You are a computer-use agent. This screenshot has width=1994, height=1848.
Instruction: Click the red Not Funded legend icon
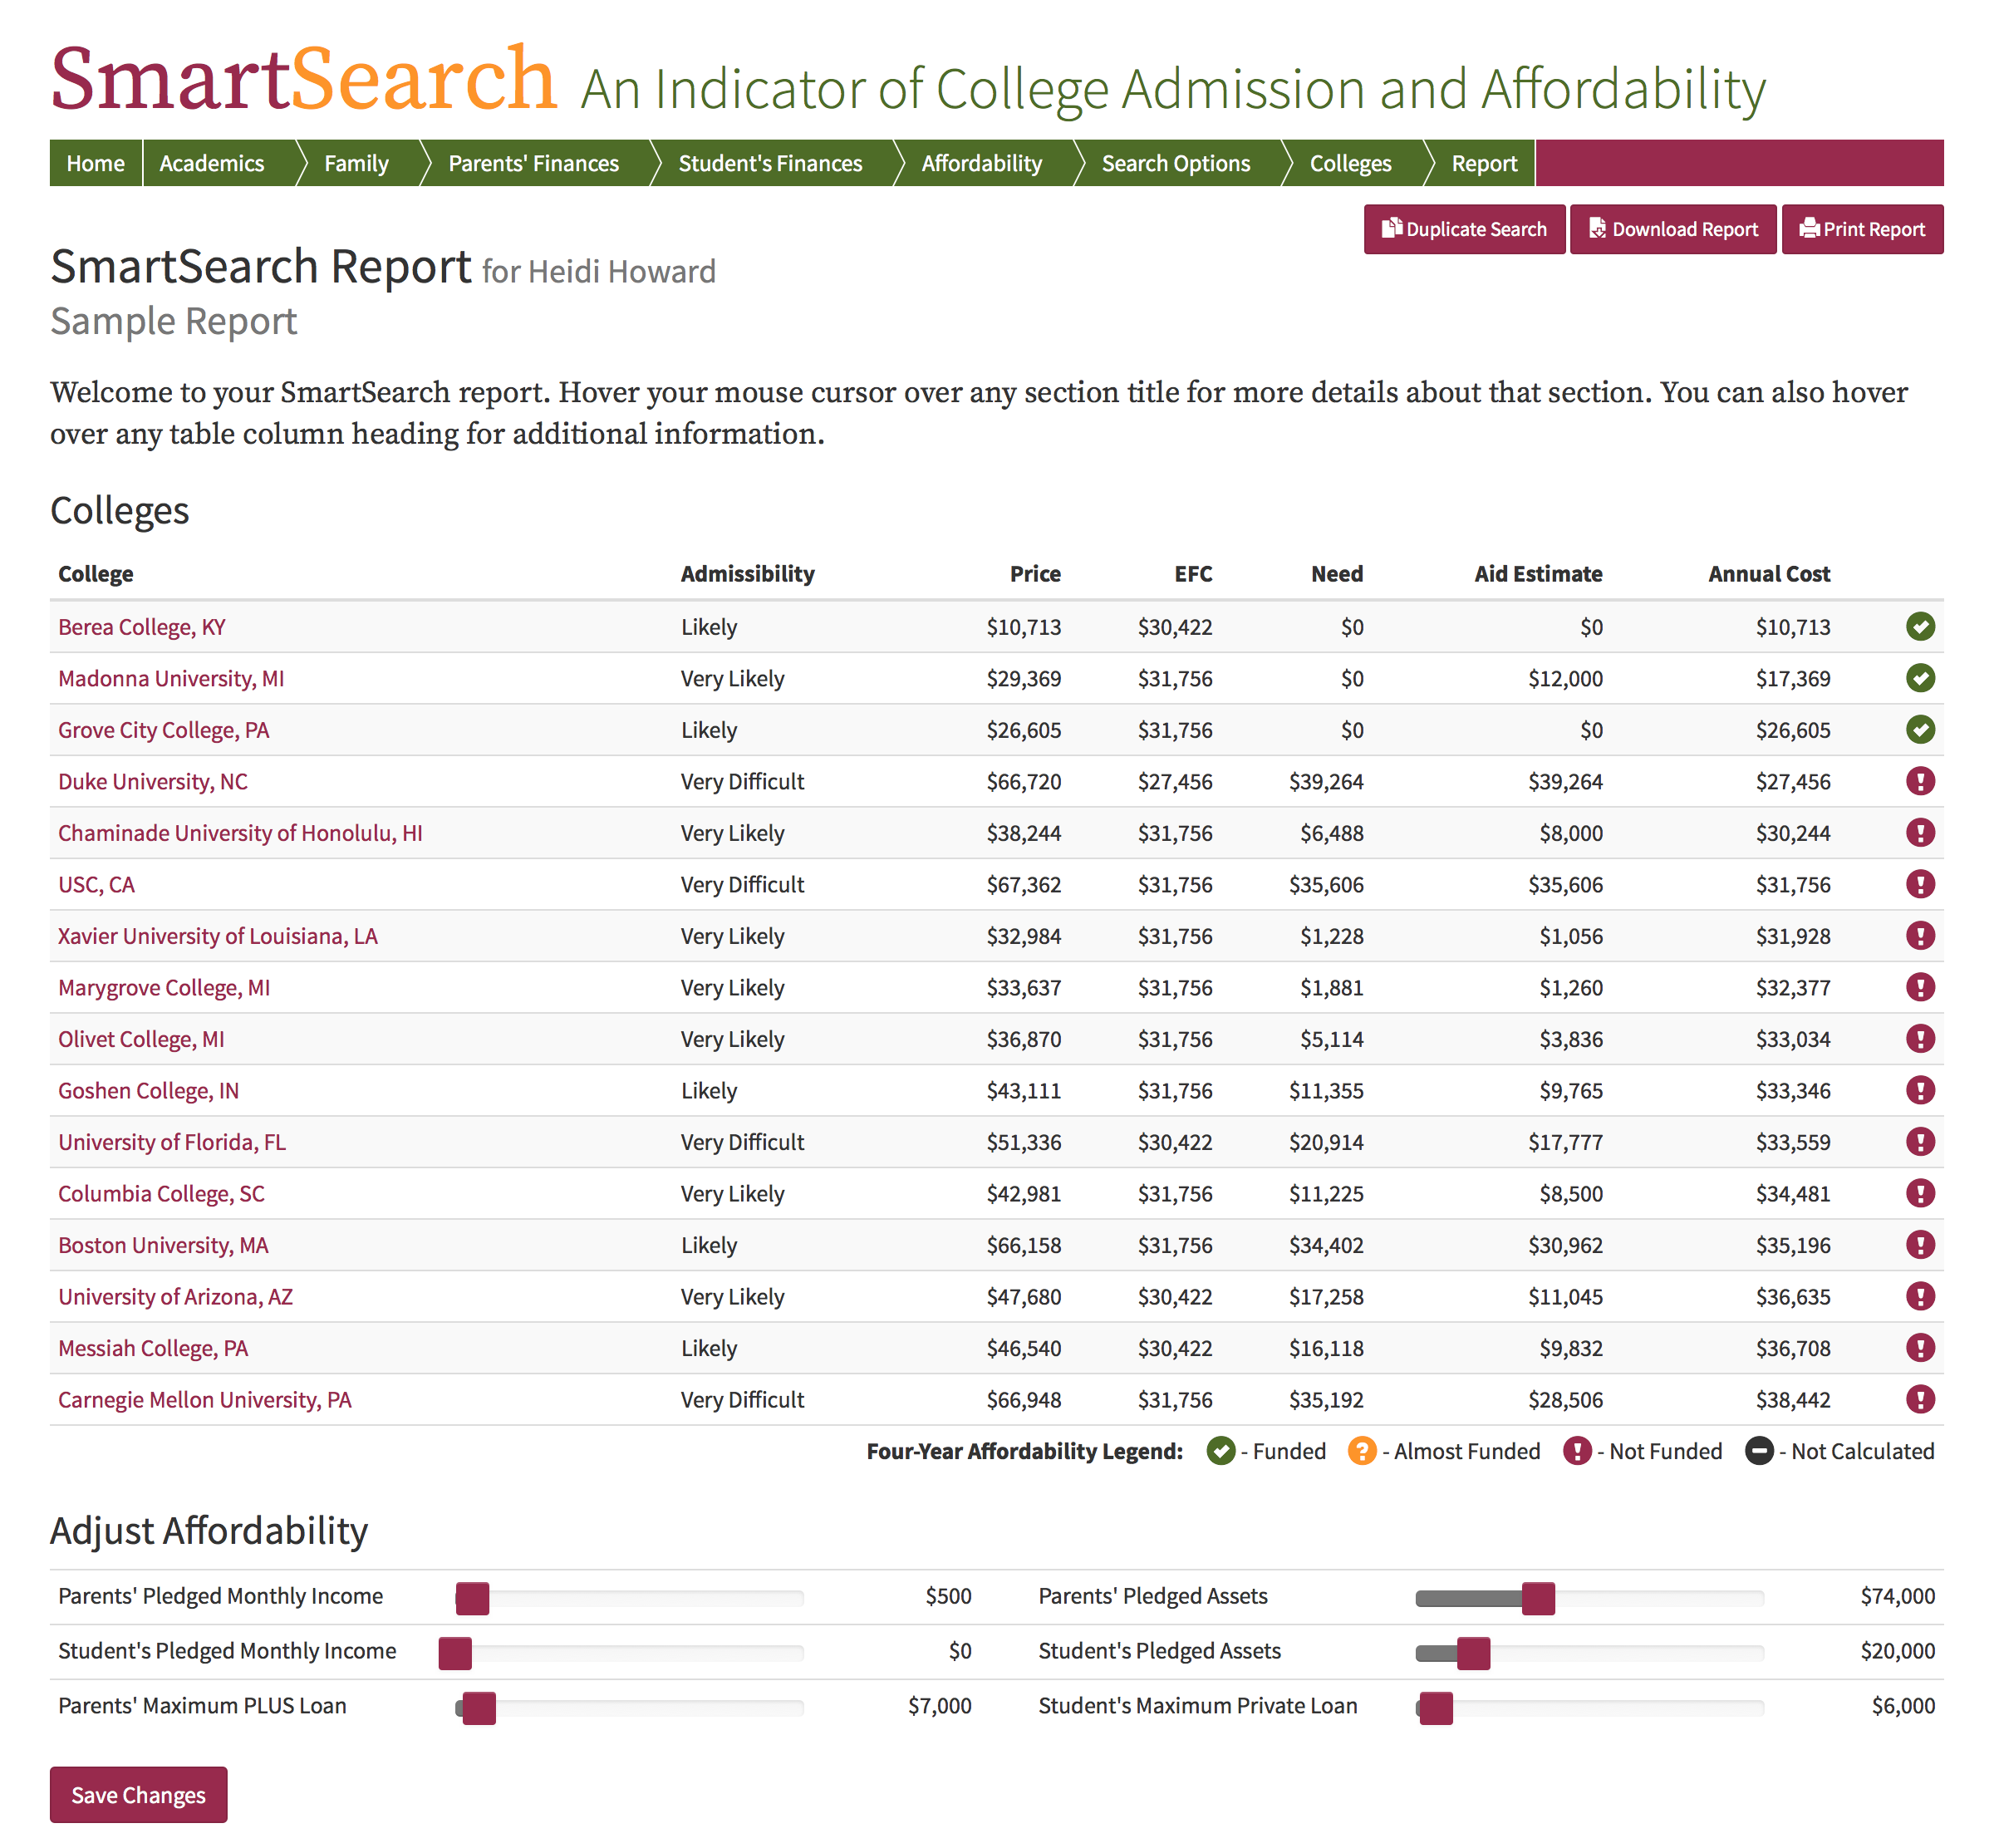tap(1576, 1451)
